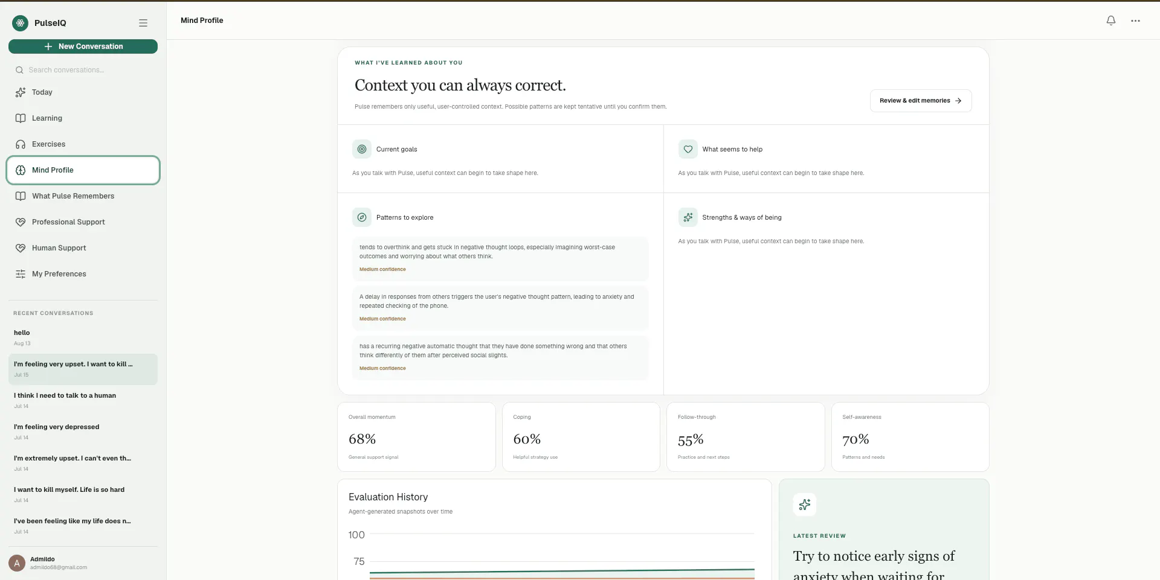This screenshot has height=580, width=1160.
Task: Open What Pulse Remembers
Action: [83, 196]
